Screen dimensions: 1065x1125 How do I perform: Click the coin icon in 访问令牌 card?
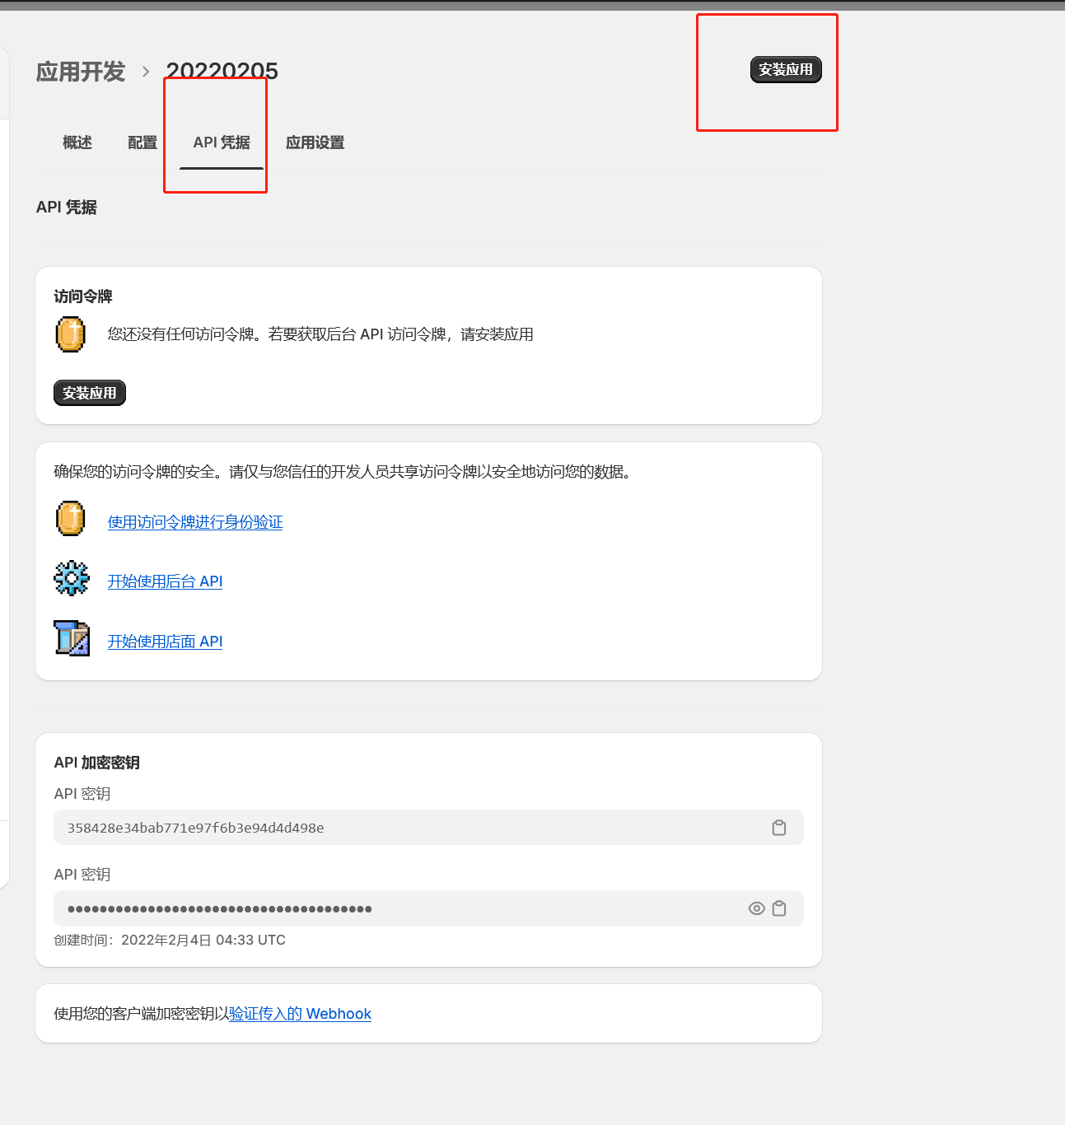coord(71,334)
